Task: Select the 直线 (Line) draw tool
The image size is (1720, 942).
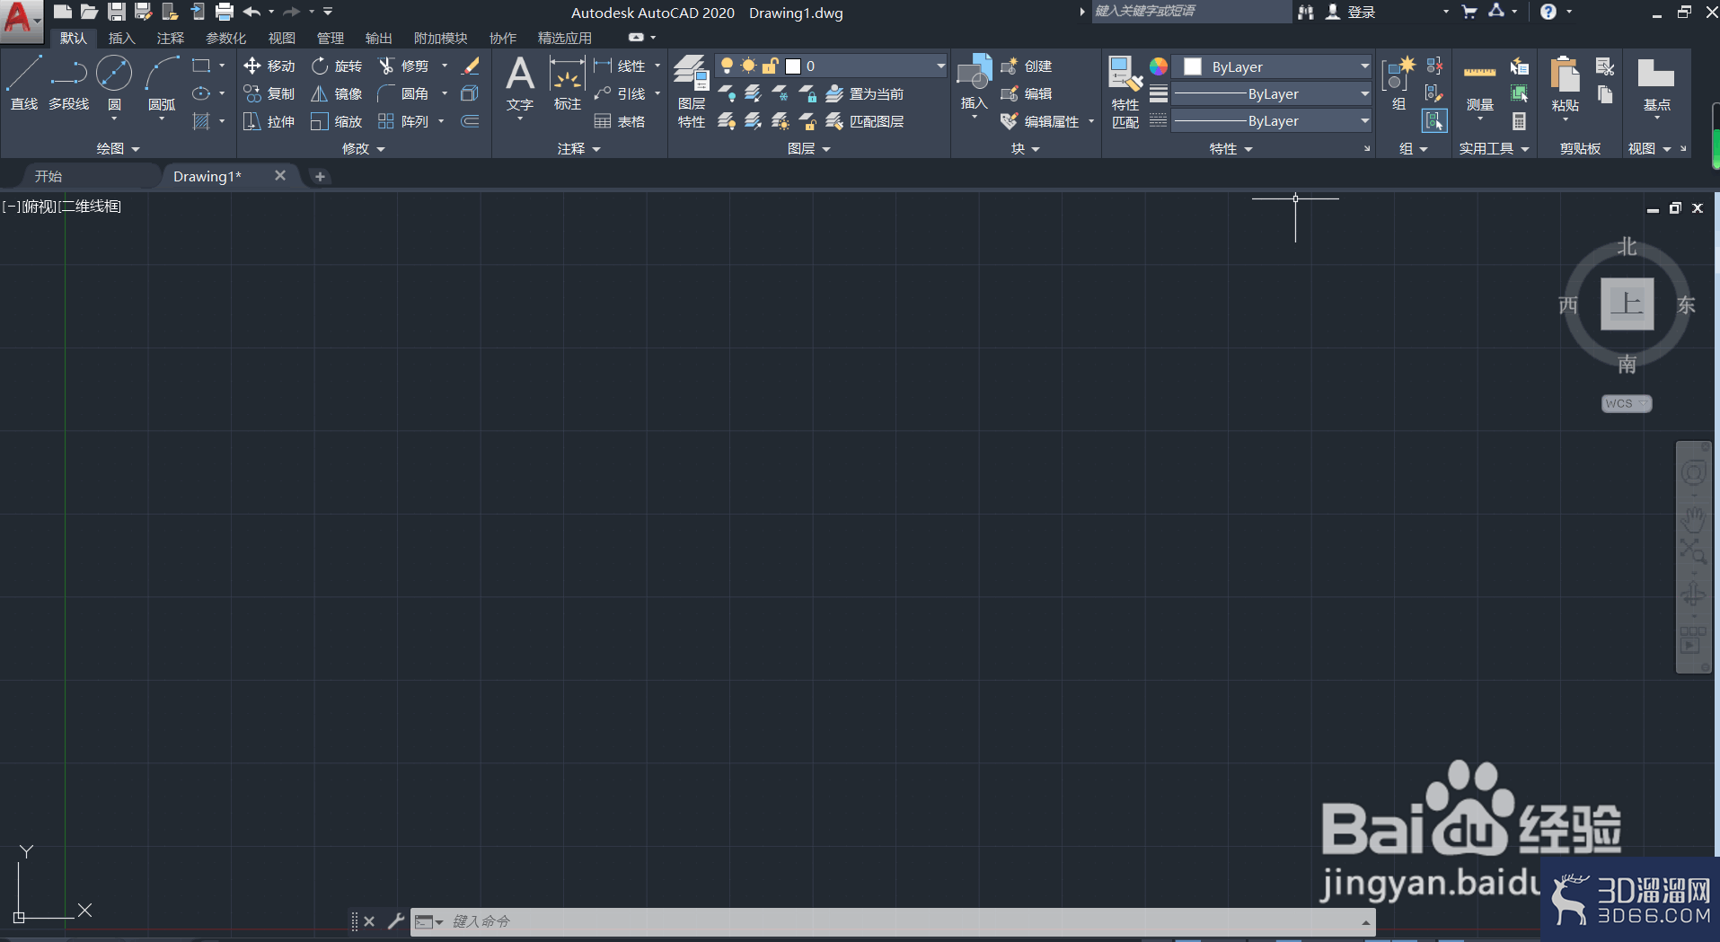Action: point(24,84)
